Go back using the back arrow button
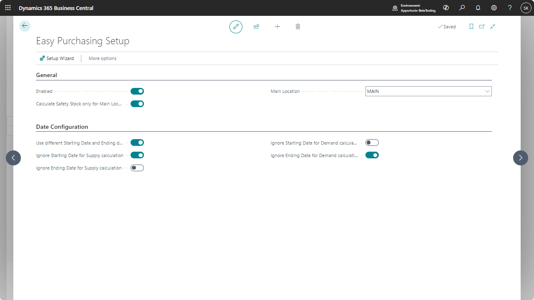This screenshot has height=300, width=534. click(x=25, y=25)
